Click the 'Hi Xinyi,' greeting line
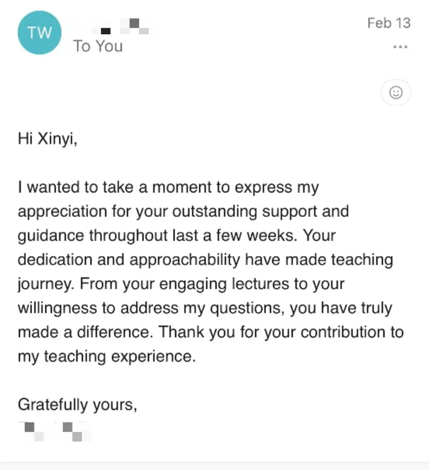This screenshot has width=429, height=470. (x=48, y=139)
